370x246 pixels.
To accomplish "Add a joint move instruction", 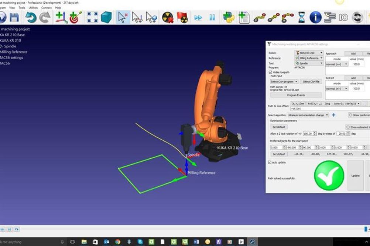I will [x=260, y=18].
